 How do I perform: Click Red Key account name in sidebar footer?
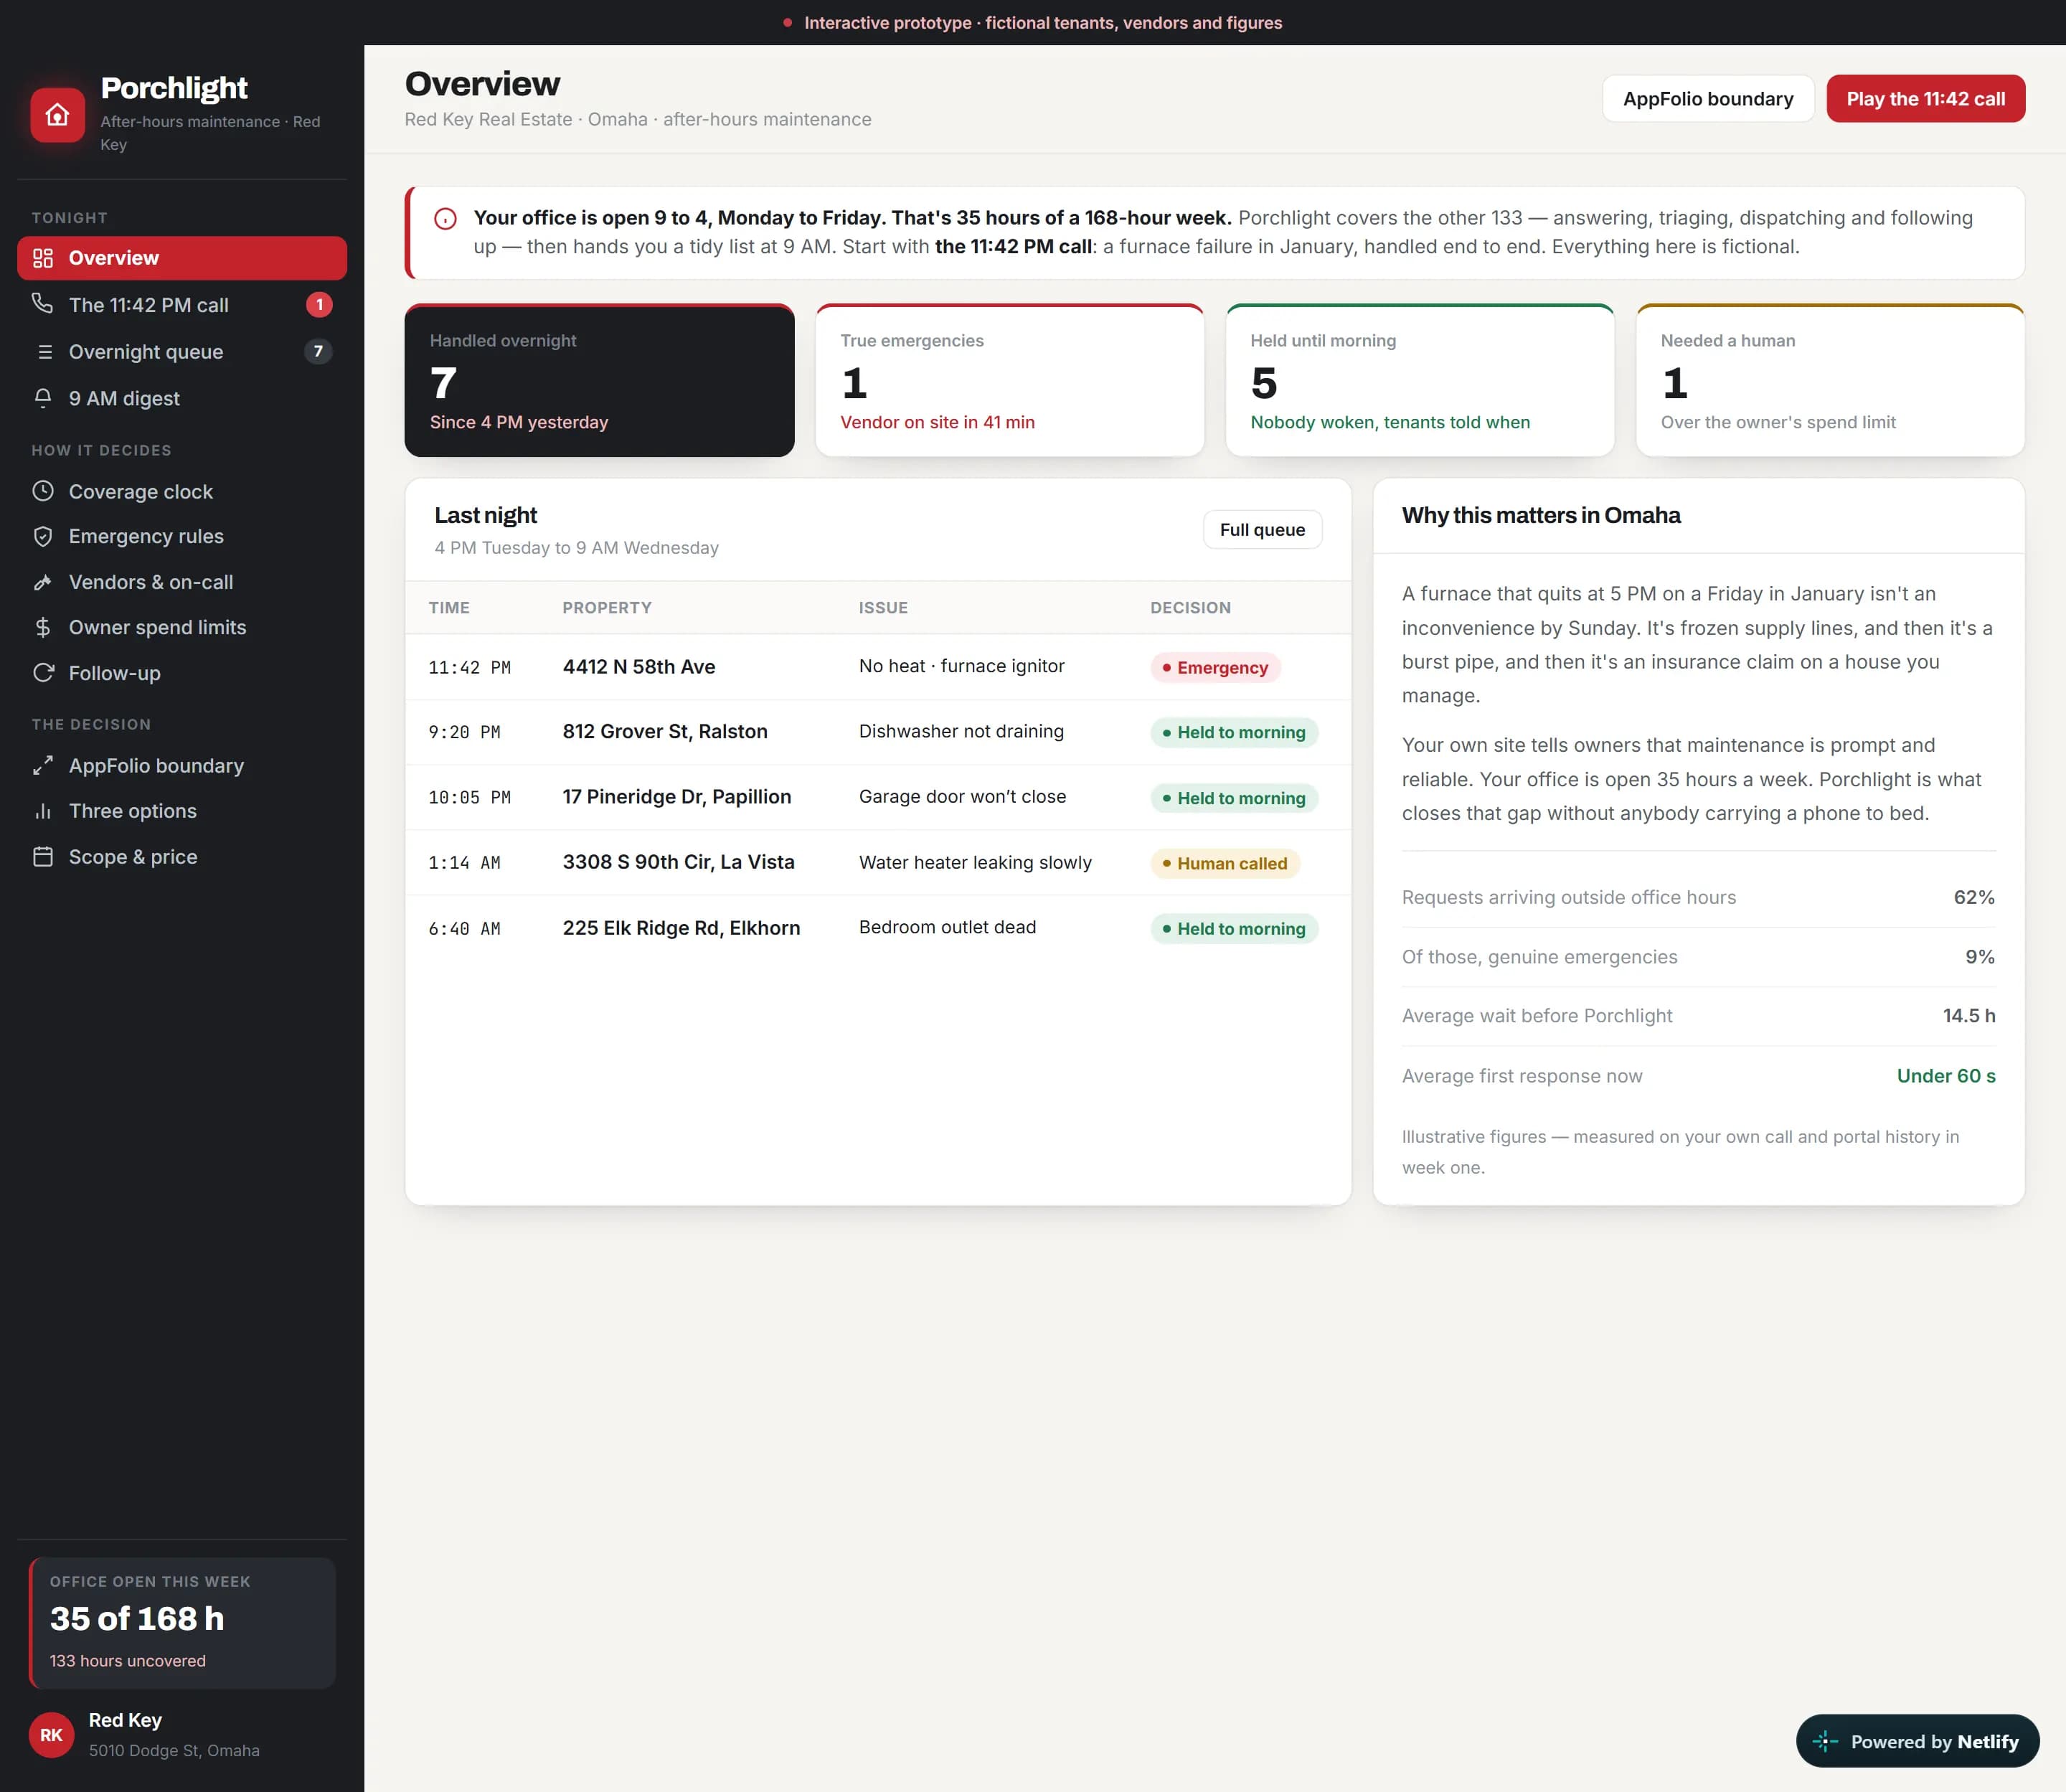point(125,1720)
